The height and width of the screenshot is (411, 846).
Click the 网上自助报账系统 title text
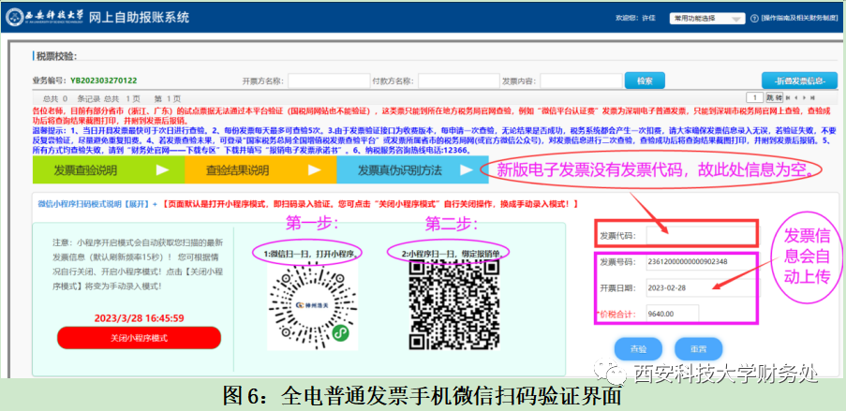(140, 17)
